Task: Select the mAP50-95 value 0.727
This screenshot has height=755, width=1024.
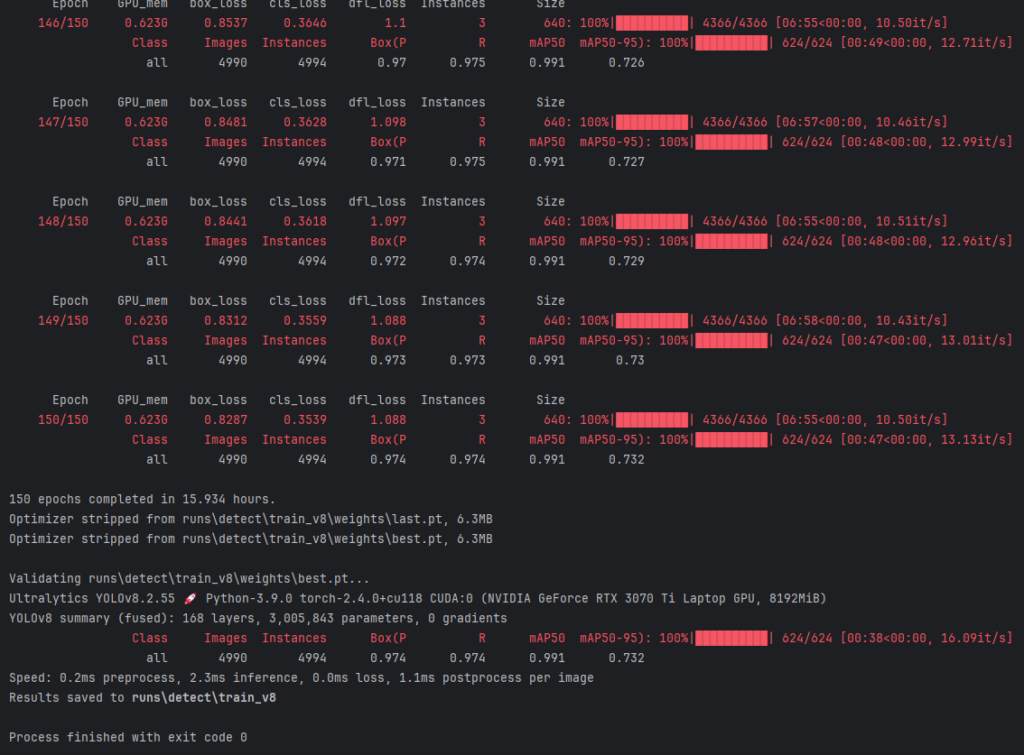Action: click(x=627, y=161)
